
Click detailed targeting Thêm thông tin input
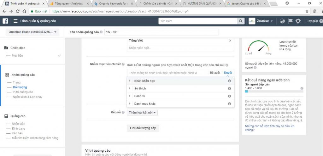(168, 73)
